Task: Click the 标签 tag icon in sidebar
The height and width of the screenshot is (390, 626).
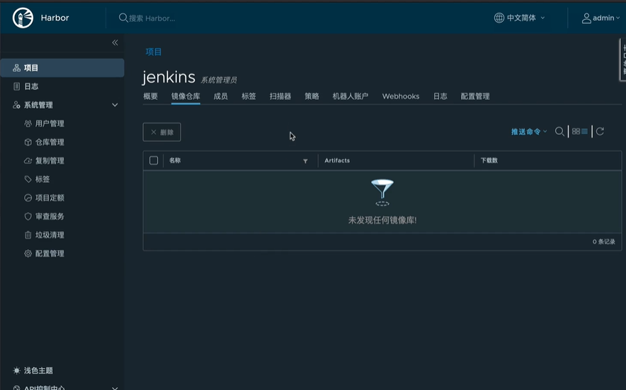Action: [x=28, y=179]
